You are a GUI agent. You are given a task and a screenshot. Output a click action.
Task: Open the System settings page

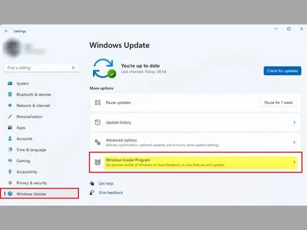(23, 84)
